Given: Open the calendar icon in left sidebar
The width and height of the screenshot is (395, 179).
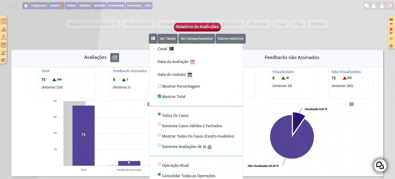Looking at the screenshot, I should point(3,45).
